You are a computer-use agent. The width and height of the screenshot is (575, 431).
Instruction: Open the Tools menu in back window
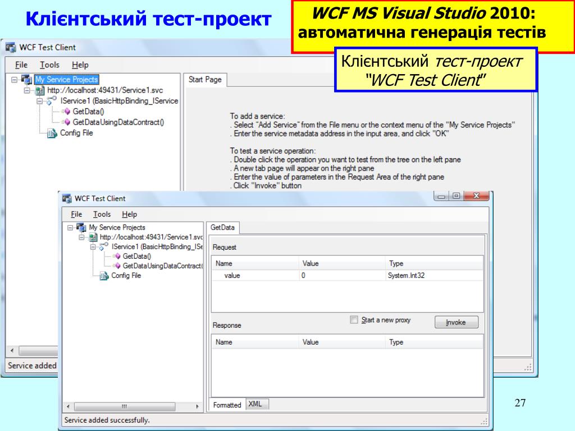coord(49,65)
